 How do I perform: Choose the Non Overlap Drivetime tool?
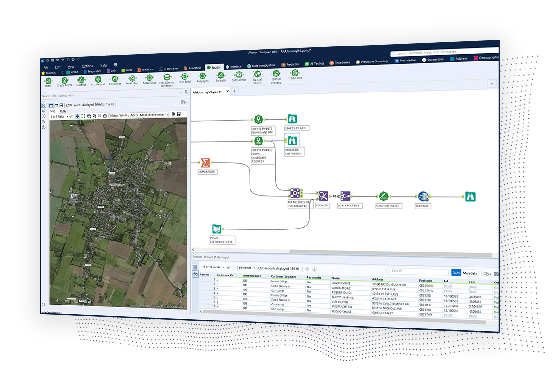pos(166,80)
